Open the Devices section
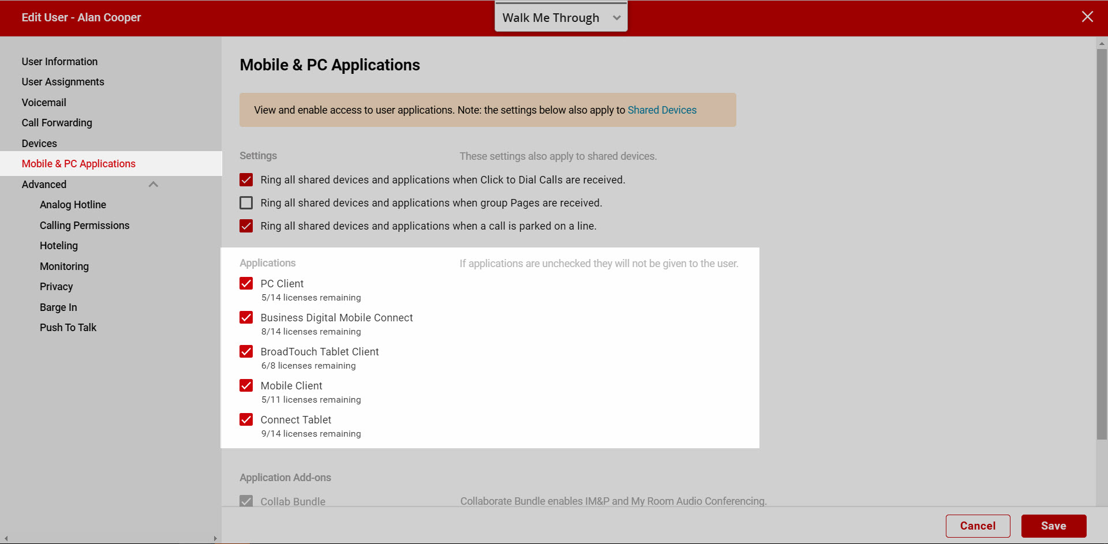The image size is (1108, 544). point(39,144)
